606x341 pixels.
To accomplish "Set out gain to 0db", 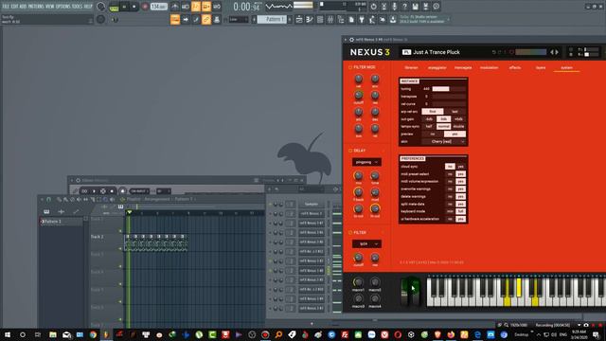I will click(444, 119).
